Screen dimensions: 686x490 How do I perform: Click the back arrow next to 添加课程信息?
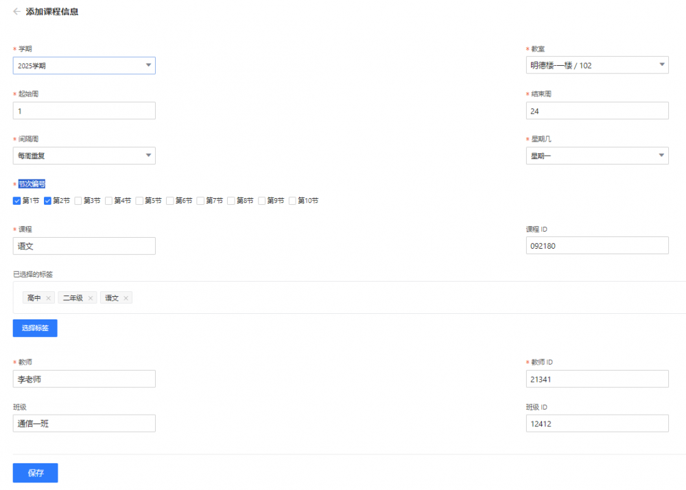pos(16,12)
